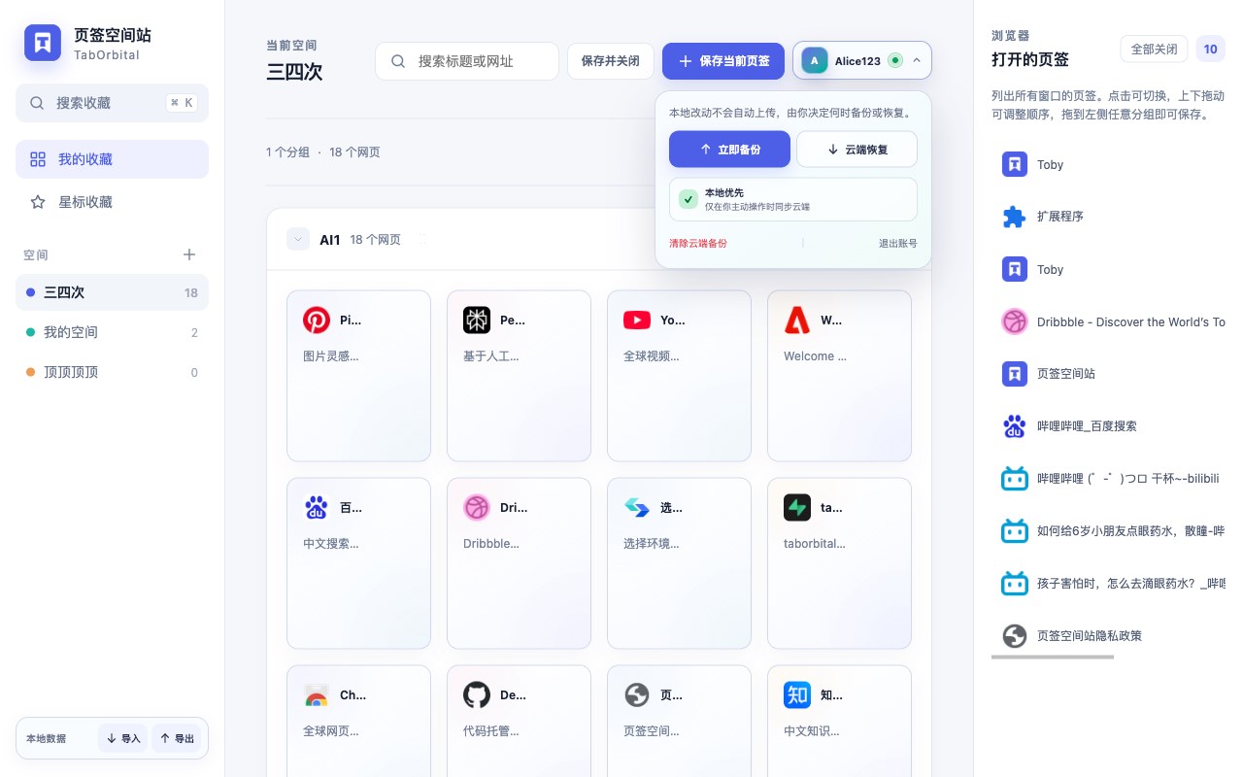Click the Welcome description on Adobe card
Image resolution: width=1243 pixels, height=777 pixels.
pos(815,356)
